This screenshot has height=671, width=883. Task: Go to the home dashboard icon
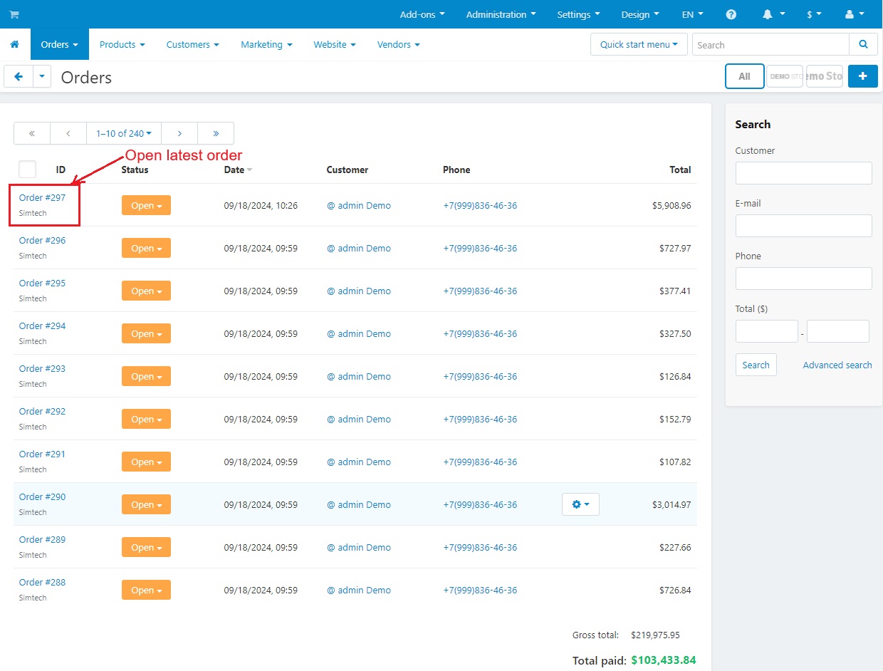point(14,44)
